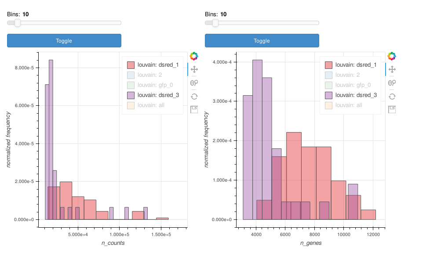
Task: Open the Bokeh logo beside n_genes plot
Action: coord(392,56)
